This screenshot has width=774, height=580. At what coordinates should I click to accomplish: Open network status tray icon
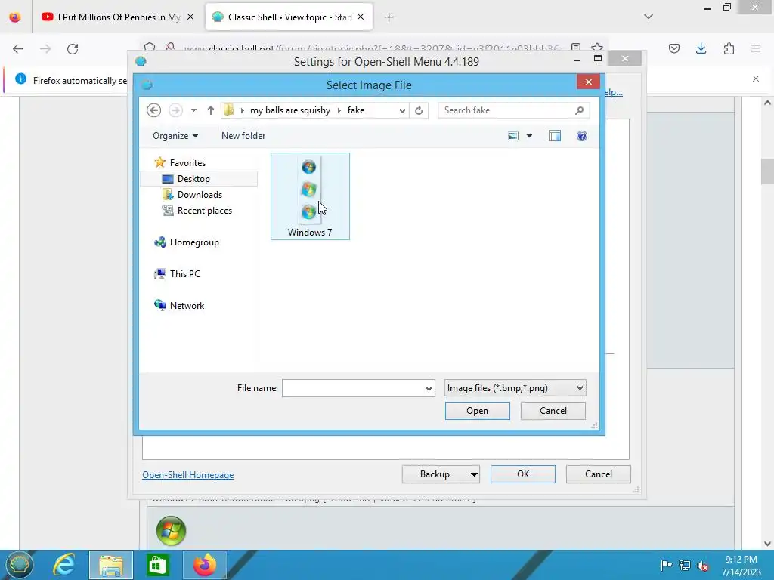685,566
